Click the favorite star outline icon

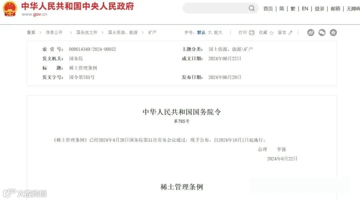271,33
